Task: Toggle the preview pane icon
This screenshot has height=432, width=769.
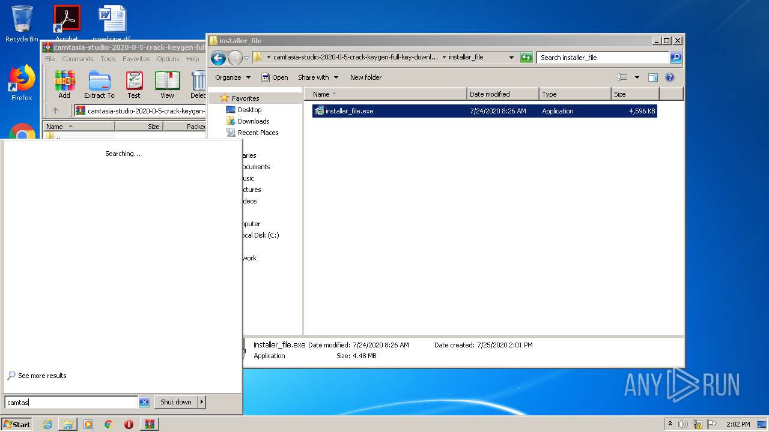Action: pyautogui.click(x=653, y=77)
